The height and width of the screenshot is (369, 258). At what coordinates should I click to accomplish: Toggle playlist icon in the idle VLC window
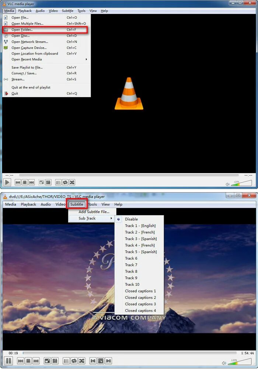tap(58, 182)
